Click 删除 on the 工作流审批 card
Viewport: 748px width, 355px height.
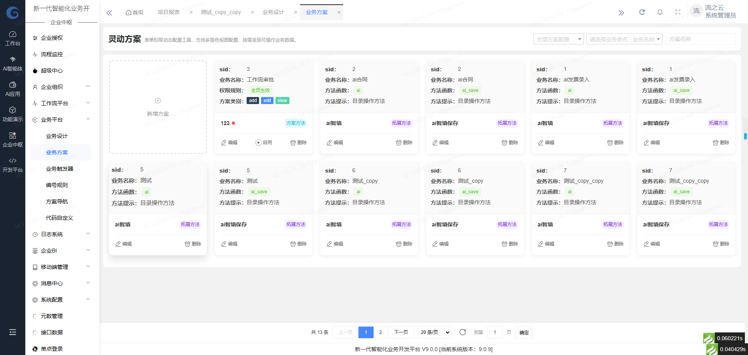pos(298,143)
